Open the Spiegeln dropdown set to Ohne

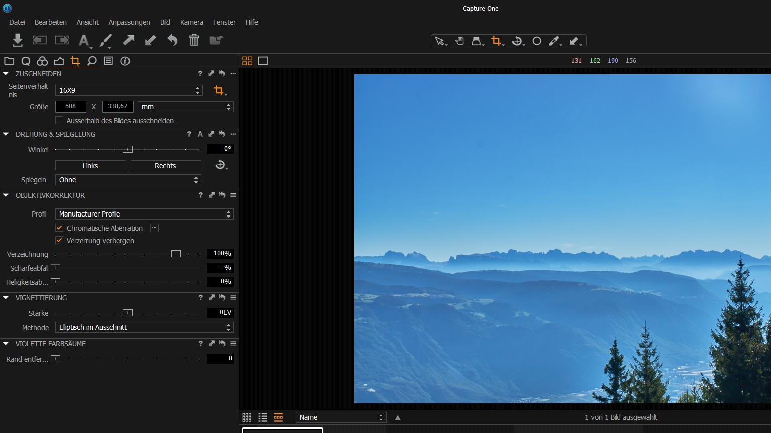point(127,180)
